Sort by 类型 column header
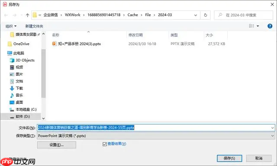Screen dimensions: 277x166 pyautogui.click(x=174, y=35)
